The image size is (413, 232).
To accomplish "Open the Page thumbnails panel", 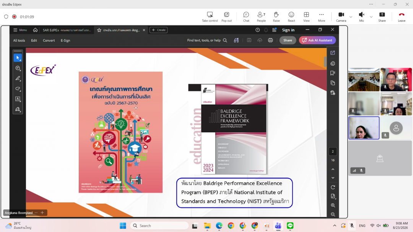I will click(x=333, y=83).
